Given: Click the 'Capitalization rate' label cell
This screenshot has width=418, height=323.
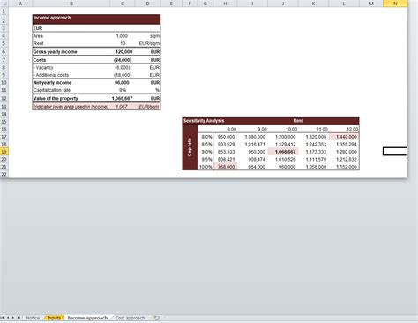Looking at the screenshot, I should point(71,90).
